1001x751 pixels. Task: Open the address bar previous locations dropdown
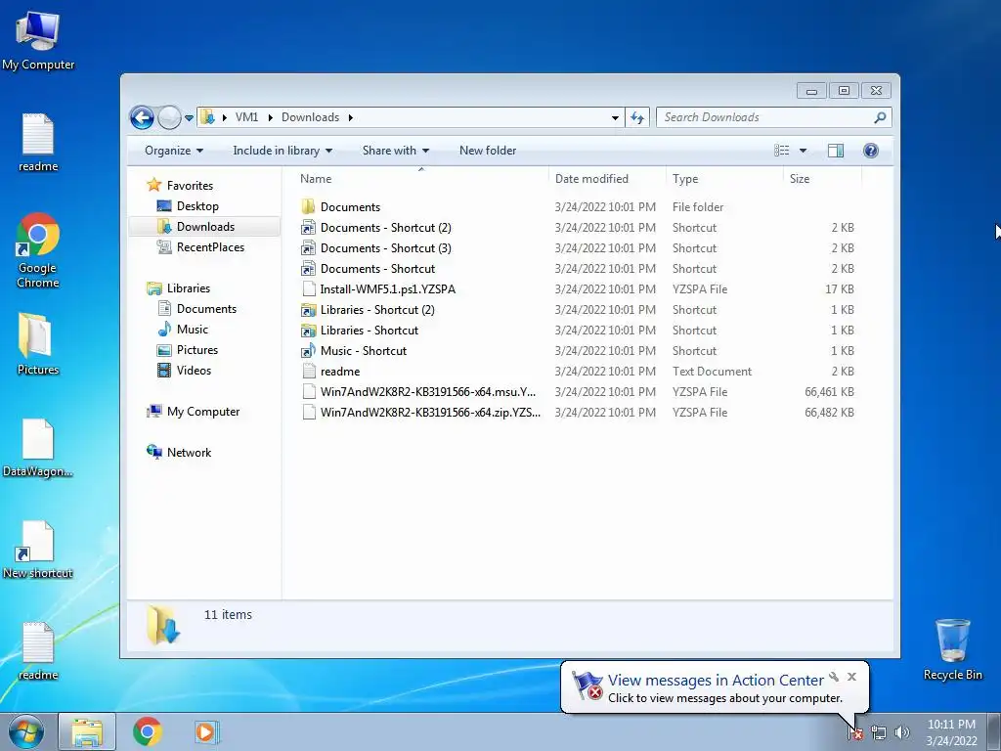[x=615, y=118]
